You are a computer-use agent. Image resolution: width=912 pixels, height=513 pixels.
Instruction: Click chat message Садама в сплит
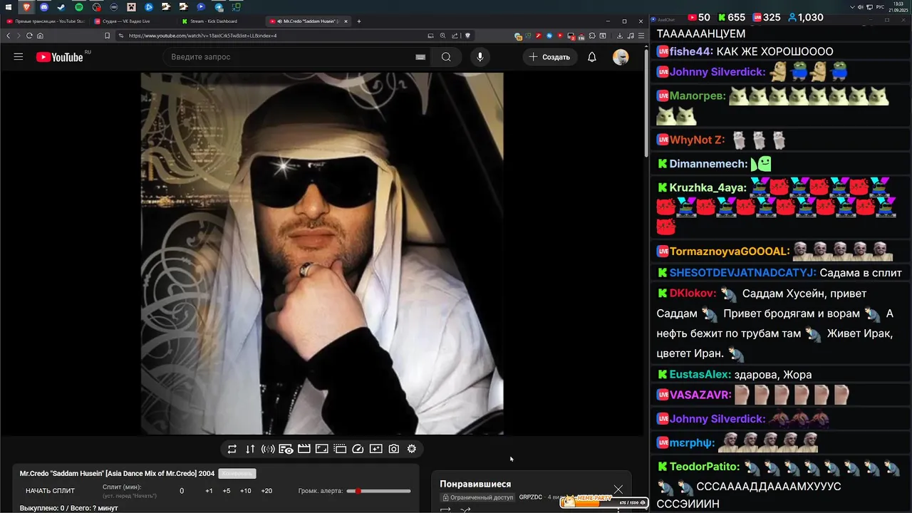[861, 273]
